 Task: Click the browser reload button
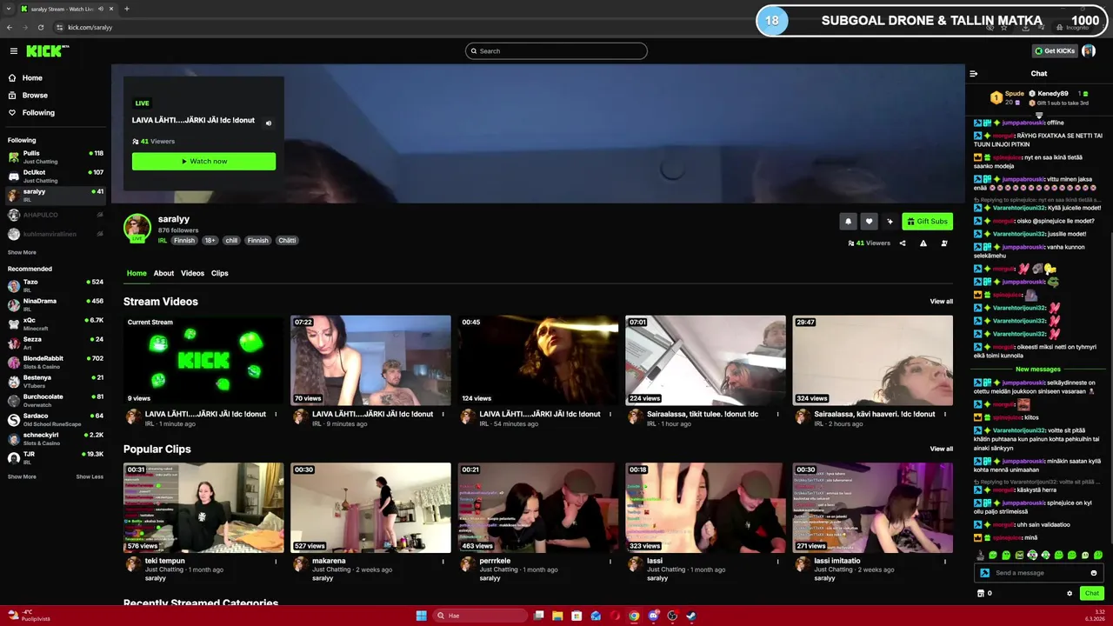point(40,27)
